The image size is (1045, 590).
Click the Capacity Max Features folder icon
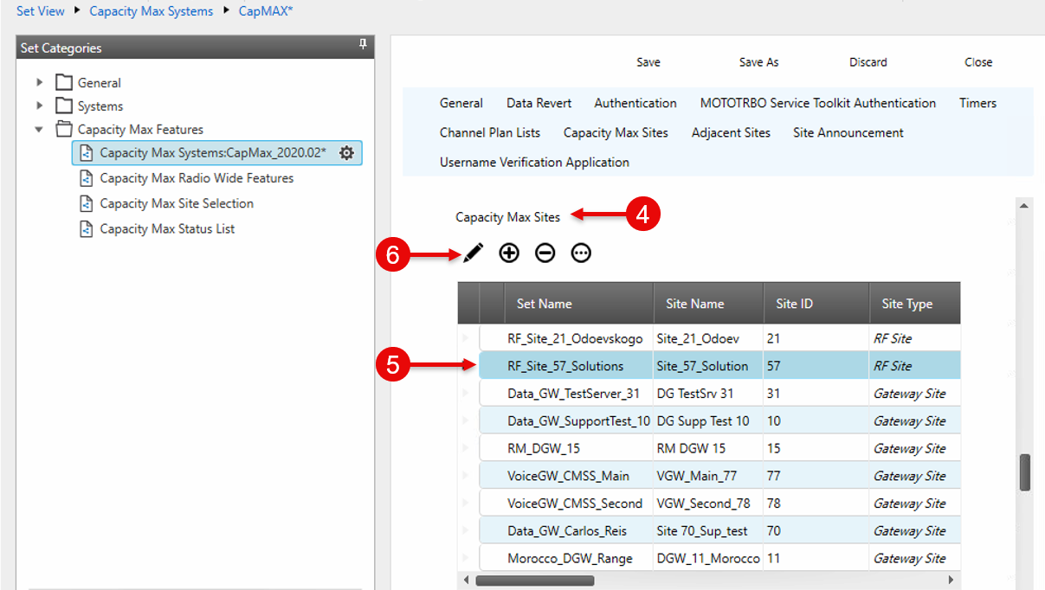point(63,128)
